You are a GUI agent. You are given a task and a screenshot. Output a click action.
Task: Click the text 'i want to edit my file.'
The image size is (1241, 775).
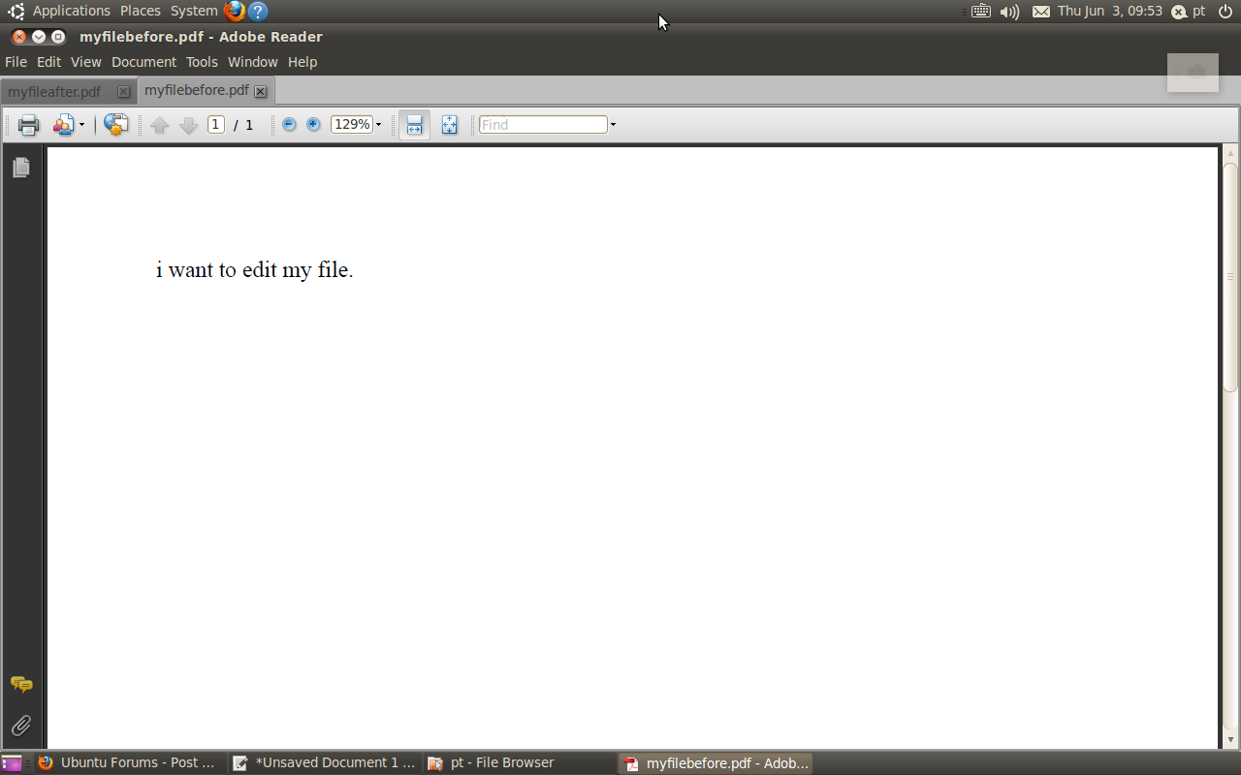[x=255, y=269]
